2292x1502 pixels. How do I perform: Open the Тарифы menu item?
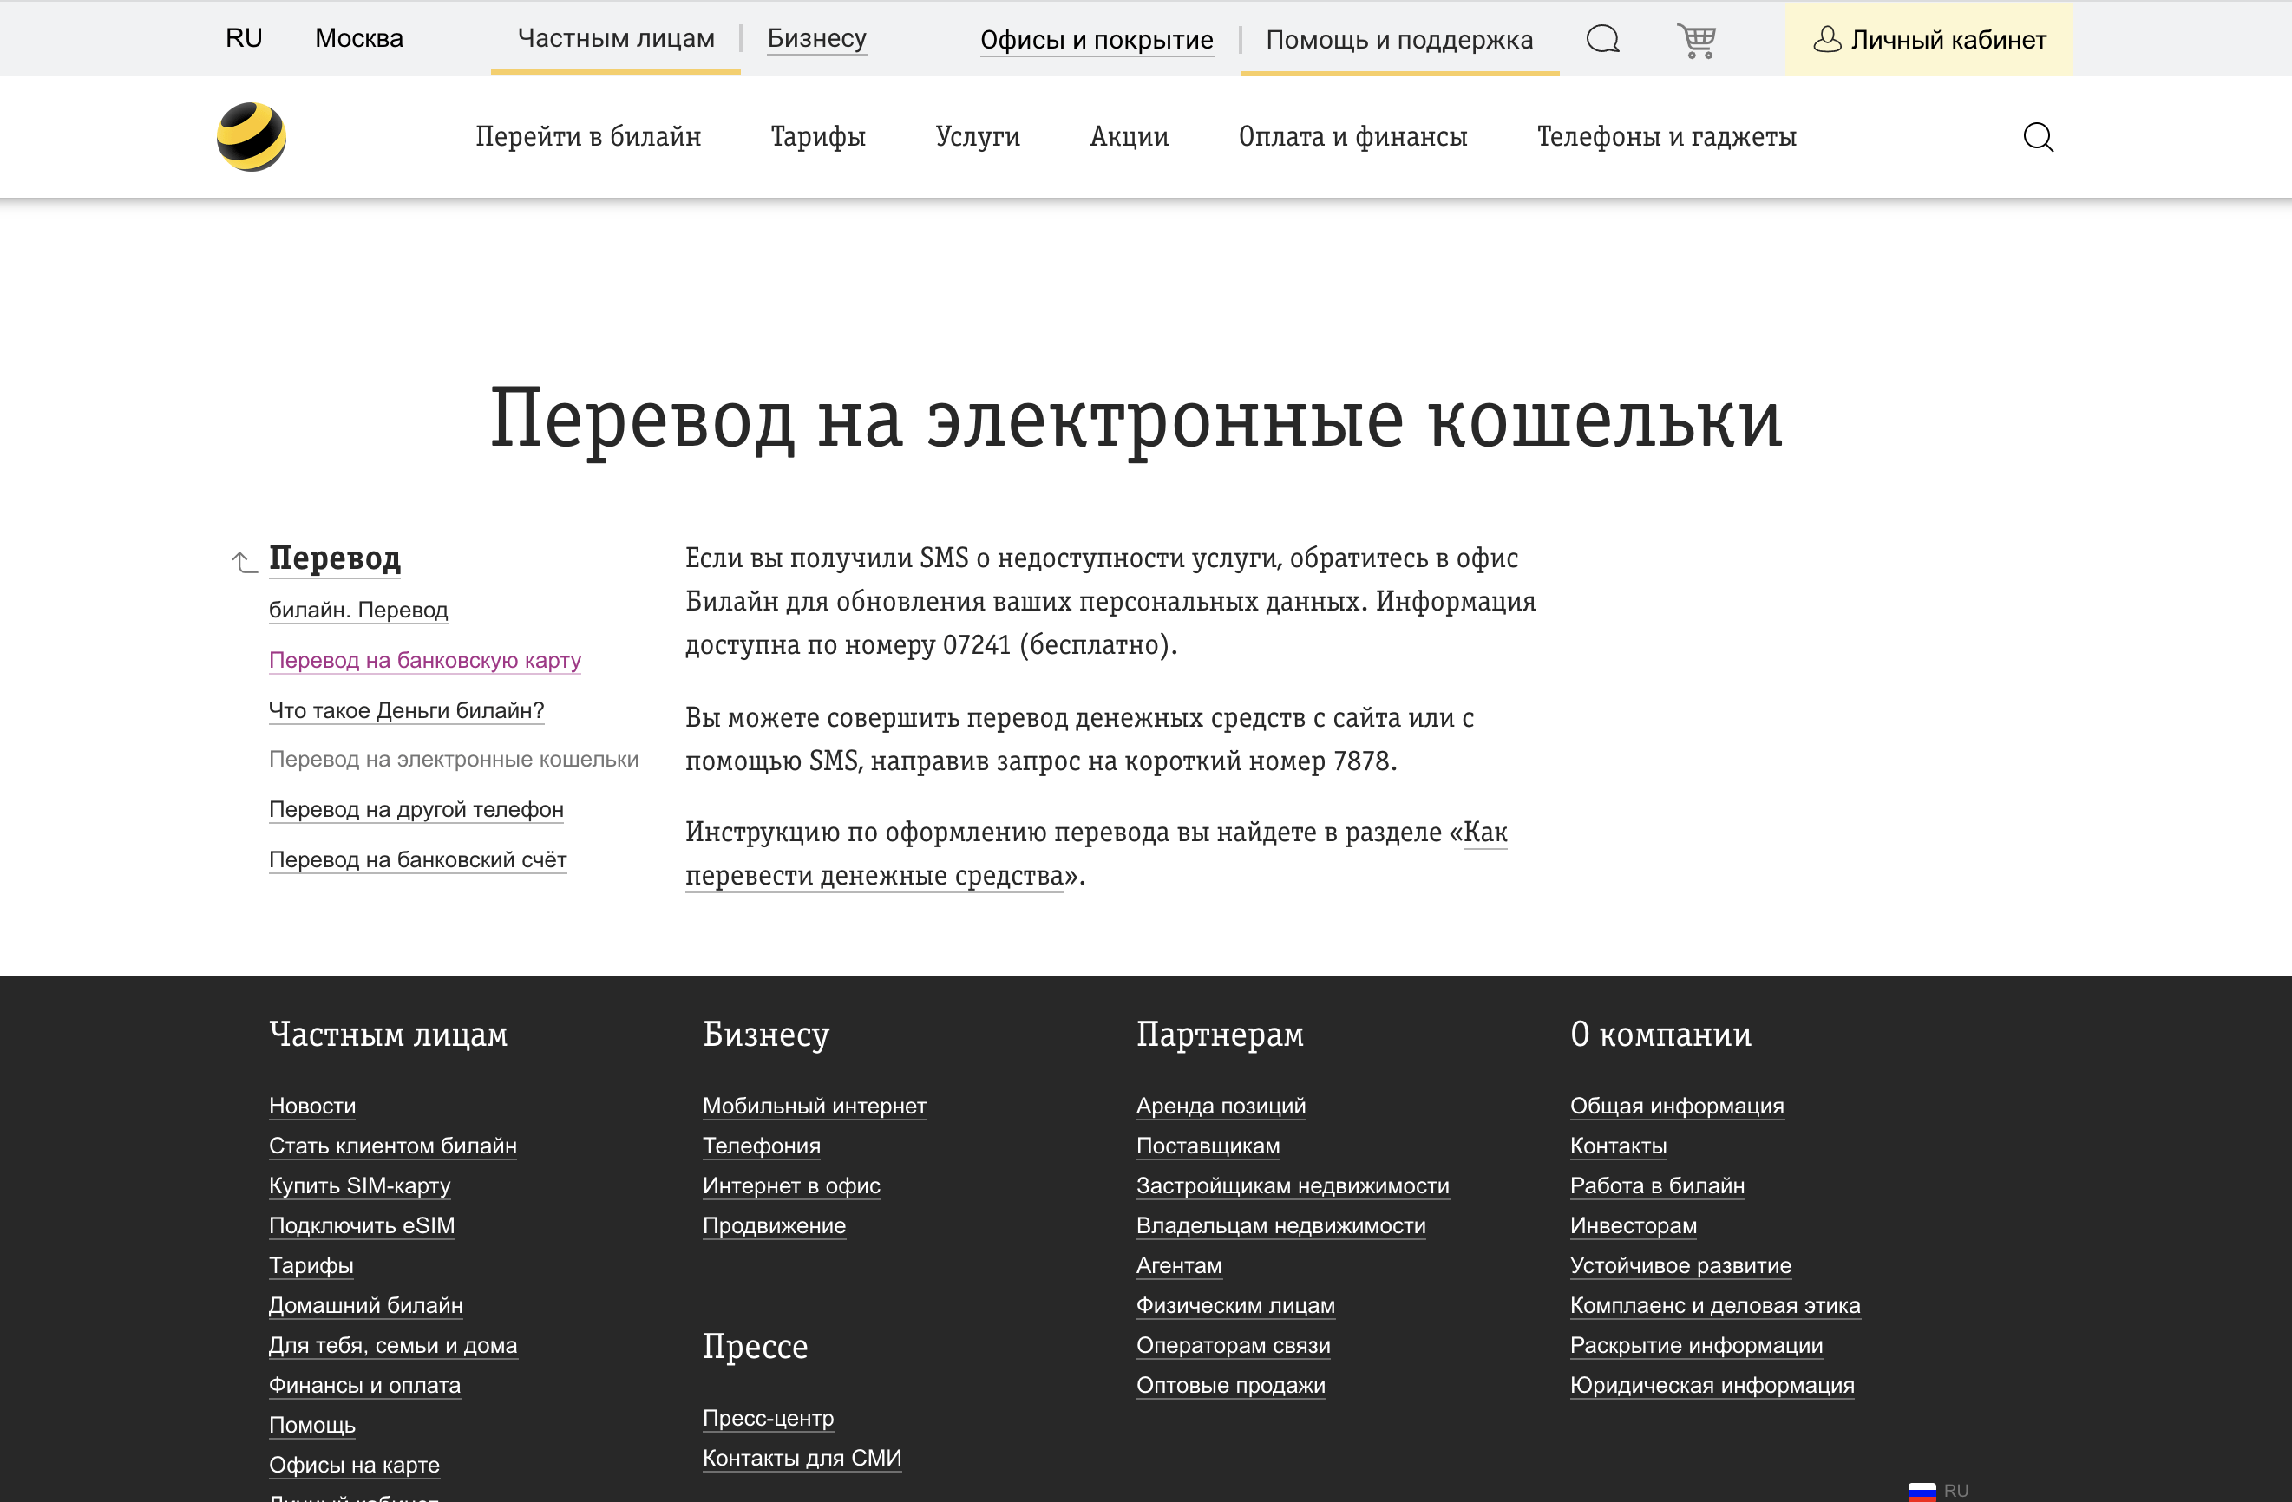[817, 136]
